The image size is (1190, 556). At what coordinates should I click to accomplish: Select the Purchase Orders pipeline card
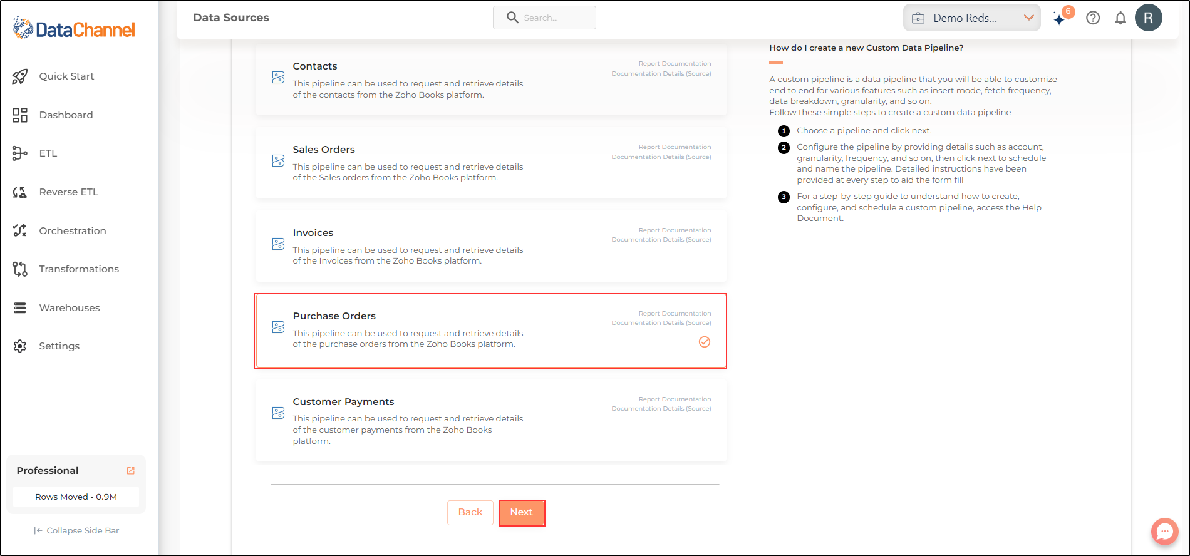pos(491,331)
